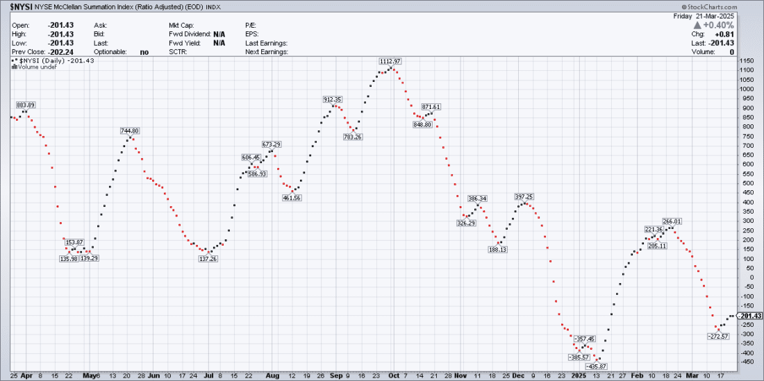The width and height of the screenshot is (764, 381).
Task: Click the -435.87 lowest value label
Action: [596, 366]
